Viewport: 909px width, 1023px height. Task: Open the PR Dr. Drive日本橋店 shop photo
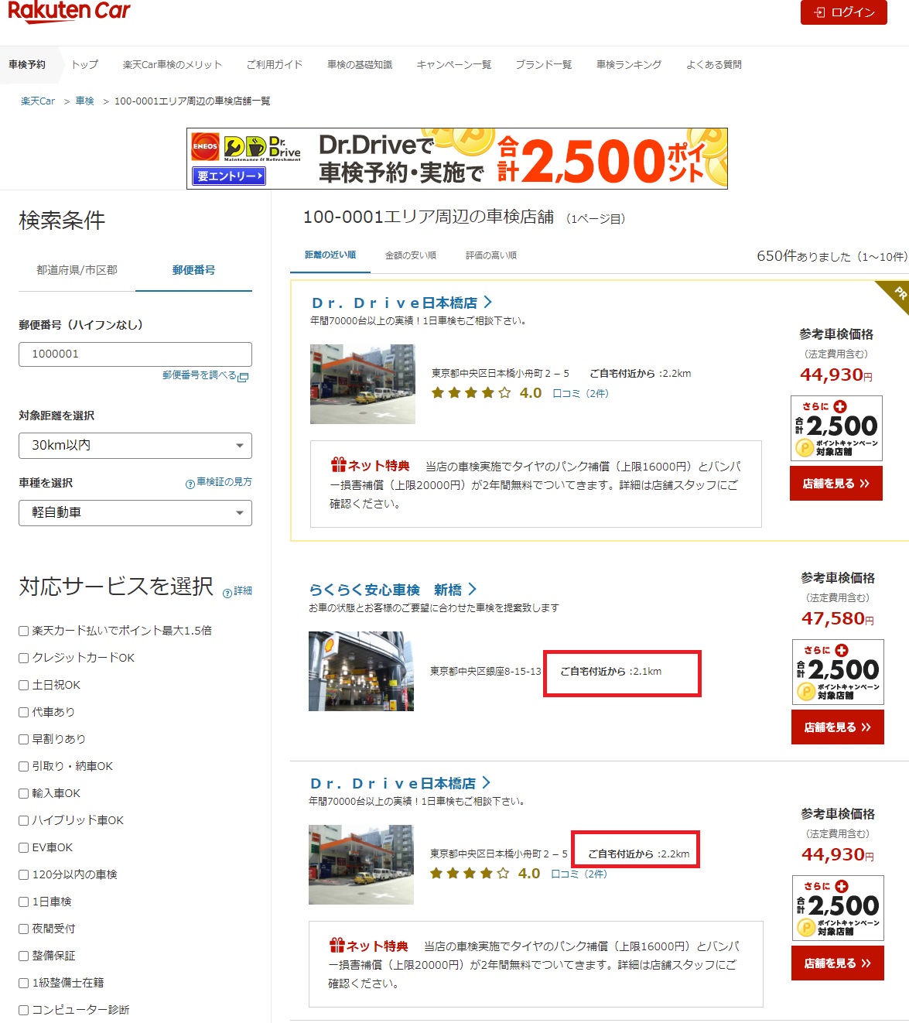[363, 384]
